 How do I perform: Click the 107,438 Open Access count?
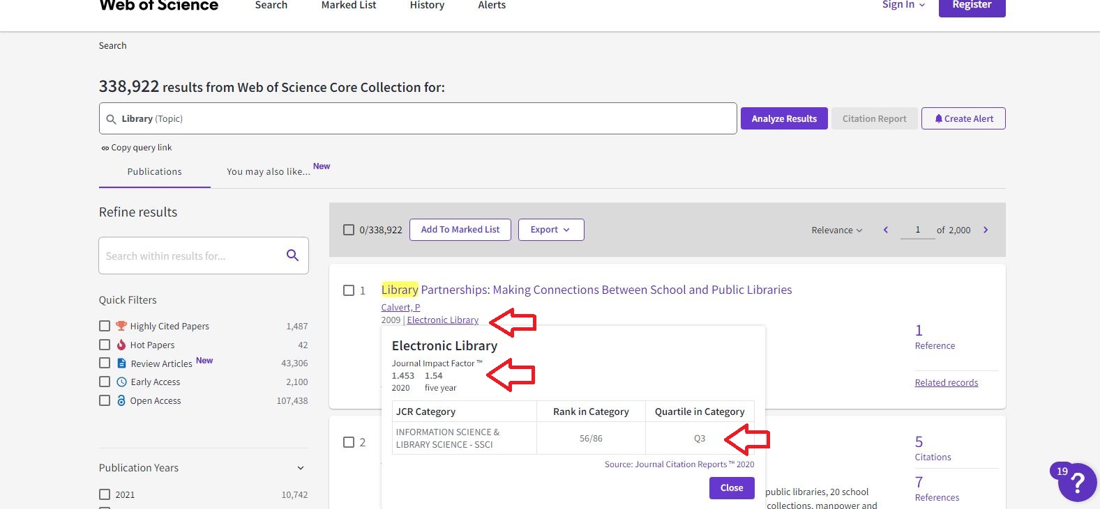coord(292,400)
